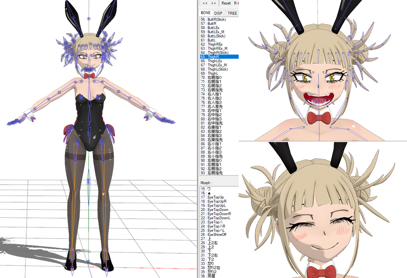Viewport: 407px width, 278px height.
Task: Select morph '35 : 怒り2'
Action: click(219, 272)
